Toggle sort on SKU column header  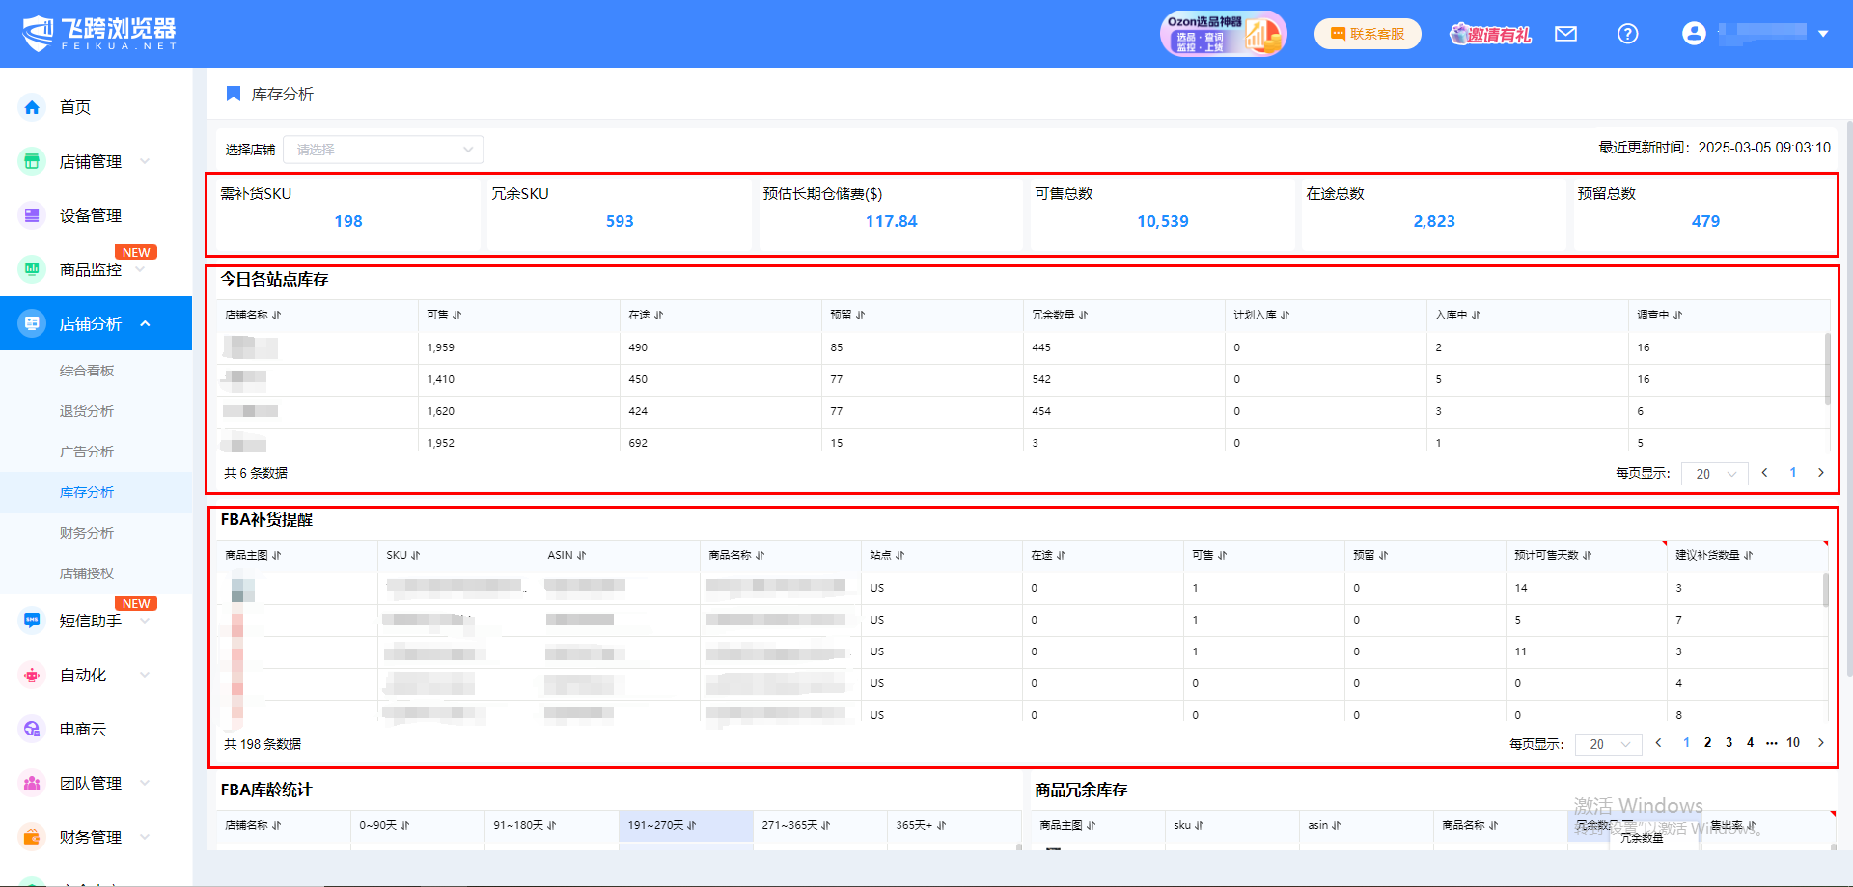coord(416,556)
